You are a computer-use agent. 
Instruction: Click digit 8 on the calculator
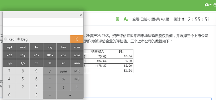pyautogui.click(x=23, y=71)
